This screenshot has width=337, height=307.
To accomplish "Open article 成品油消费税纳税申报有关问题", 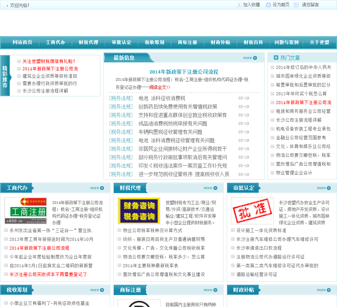I will pos(173,123).
